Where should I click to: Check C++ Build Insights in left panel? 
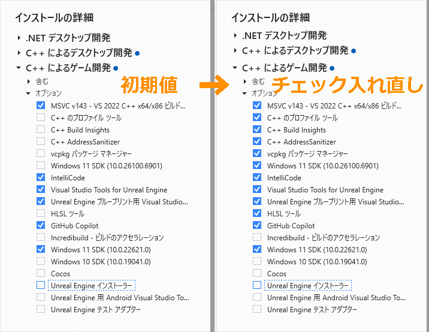(x=41, y=129)
